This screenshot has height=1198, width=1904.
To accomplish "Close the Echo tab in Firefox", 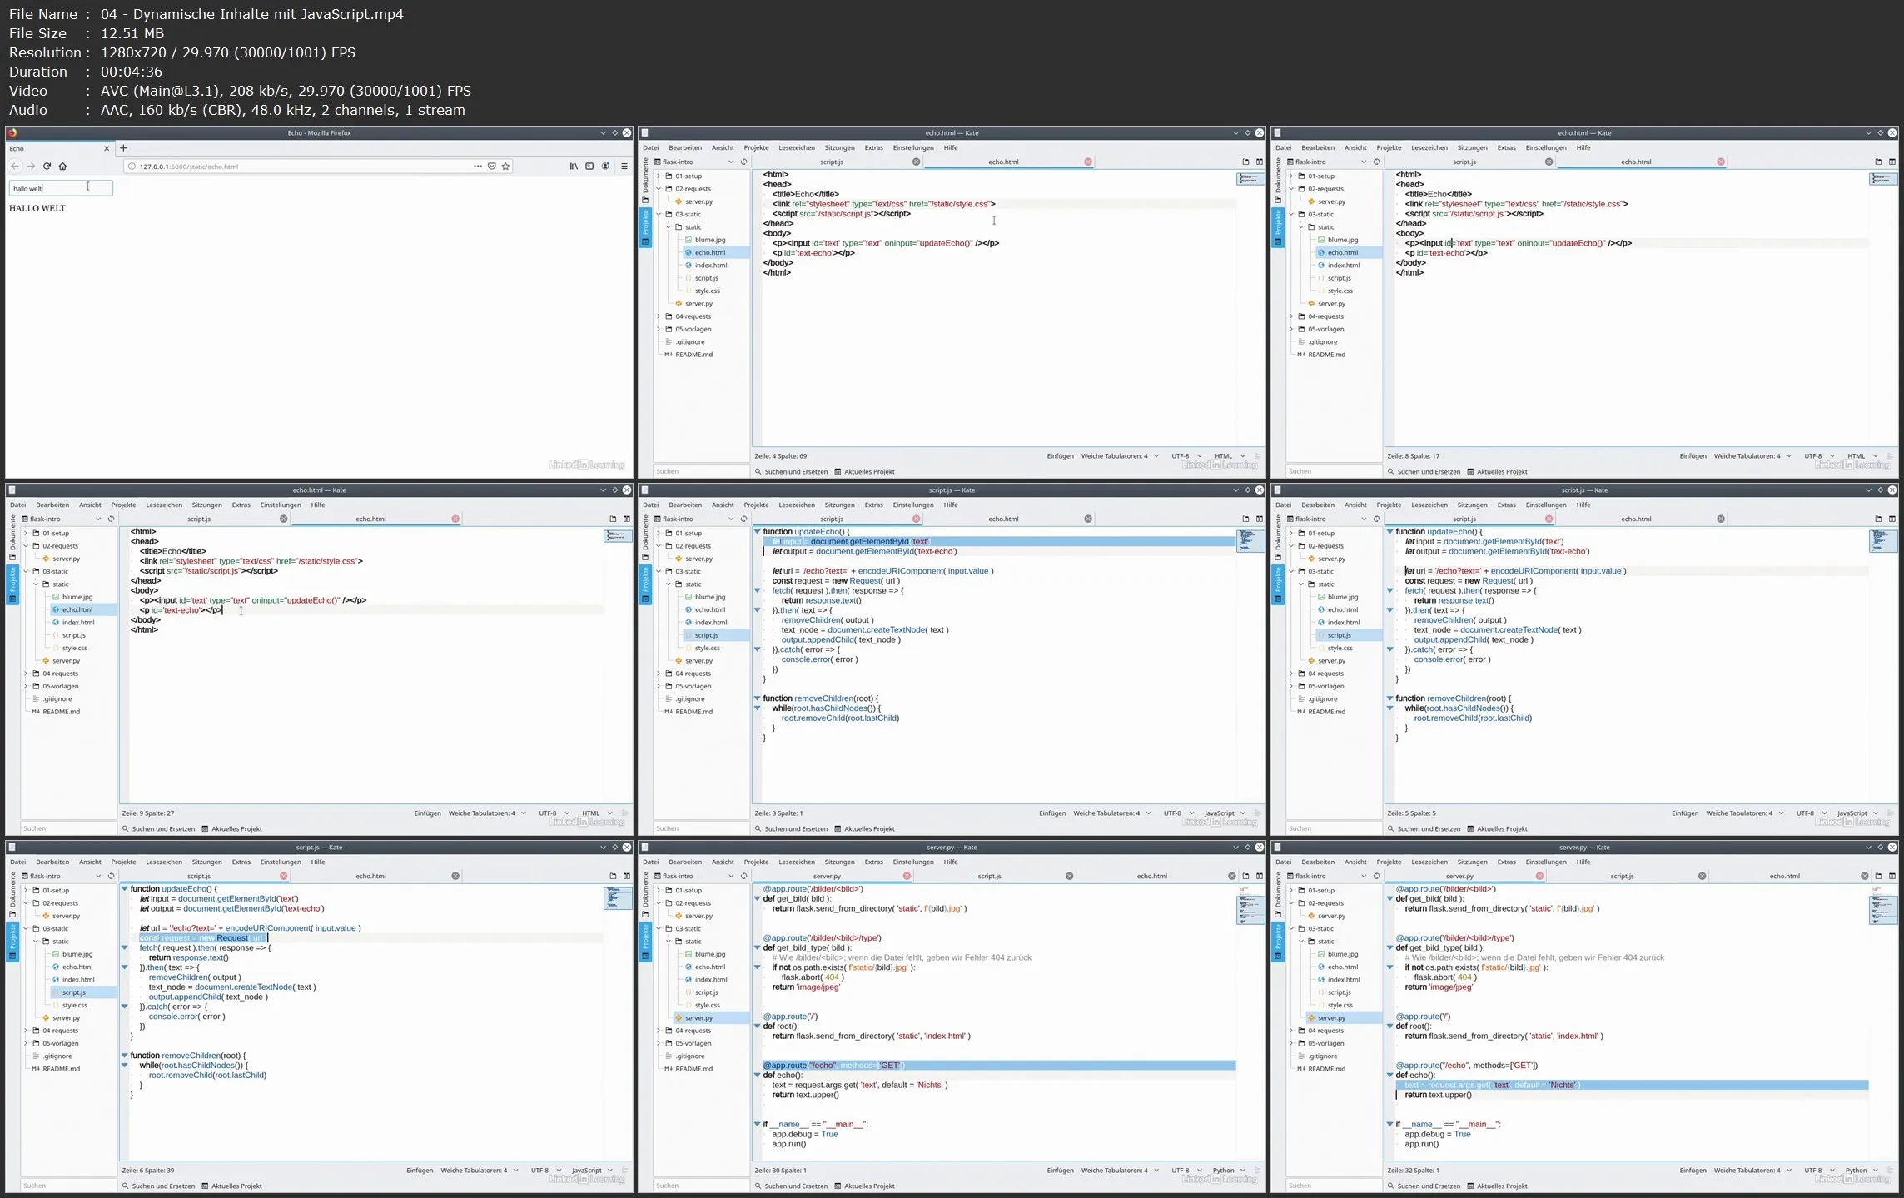I will 107,148.
